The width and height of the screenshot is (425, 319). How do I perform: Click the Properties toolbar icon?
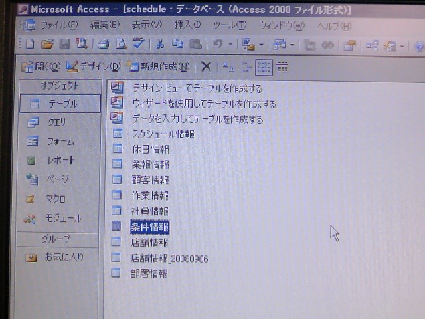click(x=350, y=46)
